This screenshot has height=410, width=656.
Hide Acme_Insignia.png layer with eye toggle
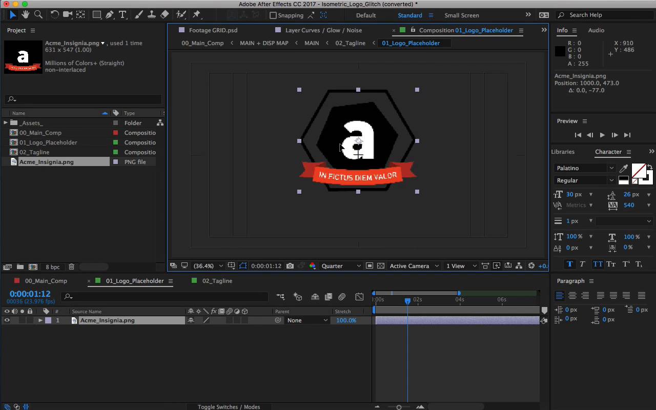pos(7,320)
